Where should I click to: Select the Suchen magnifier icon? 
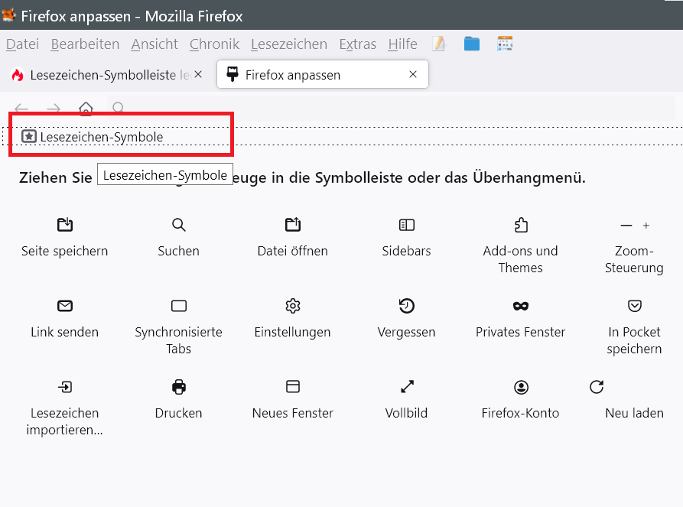(179, 225)
